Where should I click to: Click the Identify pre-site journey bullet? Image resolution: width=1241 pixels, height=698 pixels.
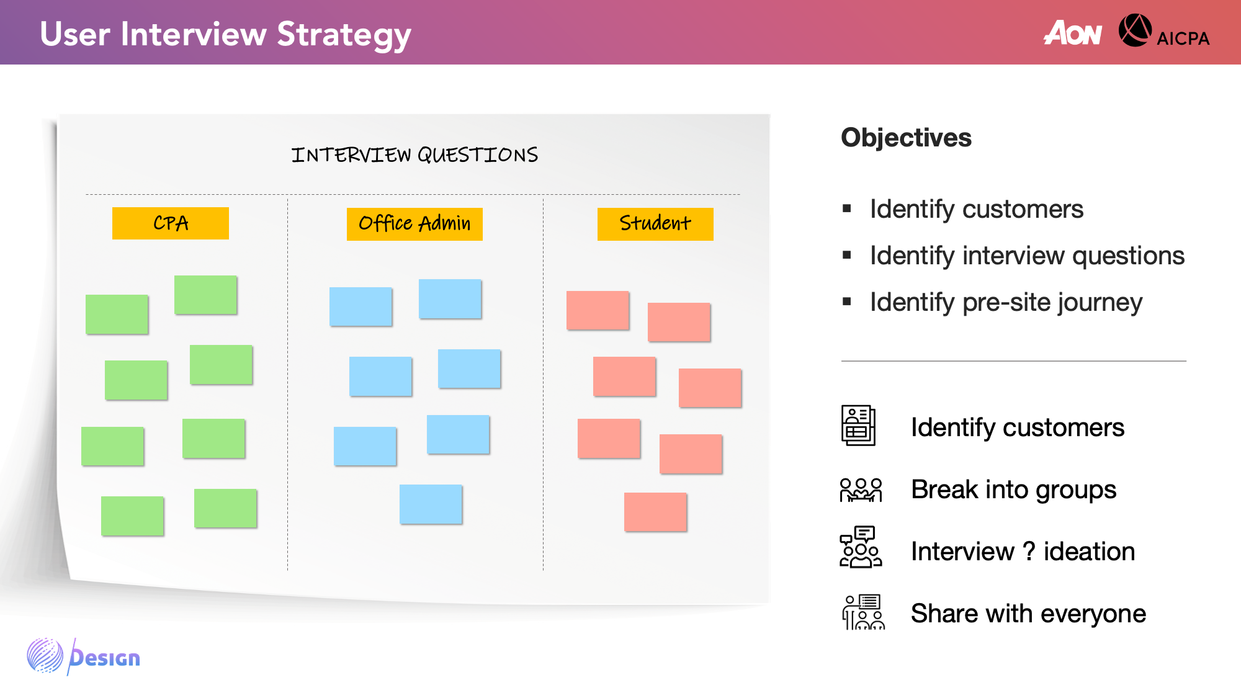pos(1006,302)
